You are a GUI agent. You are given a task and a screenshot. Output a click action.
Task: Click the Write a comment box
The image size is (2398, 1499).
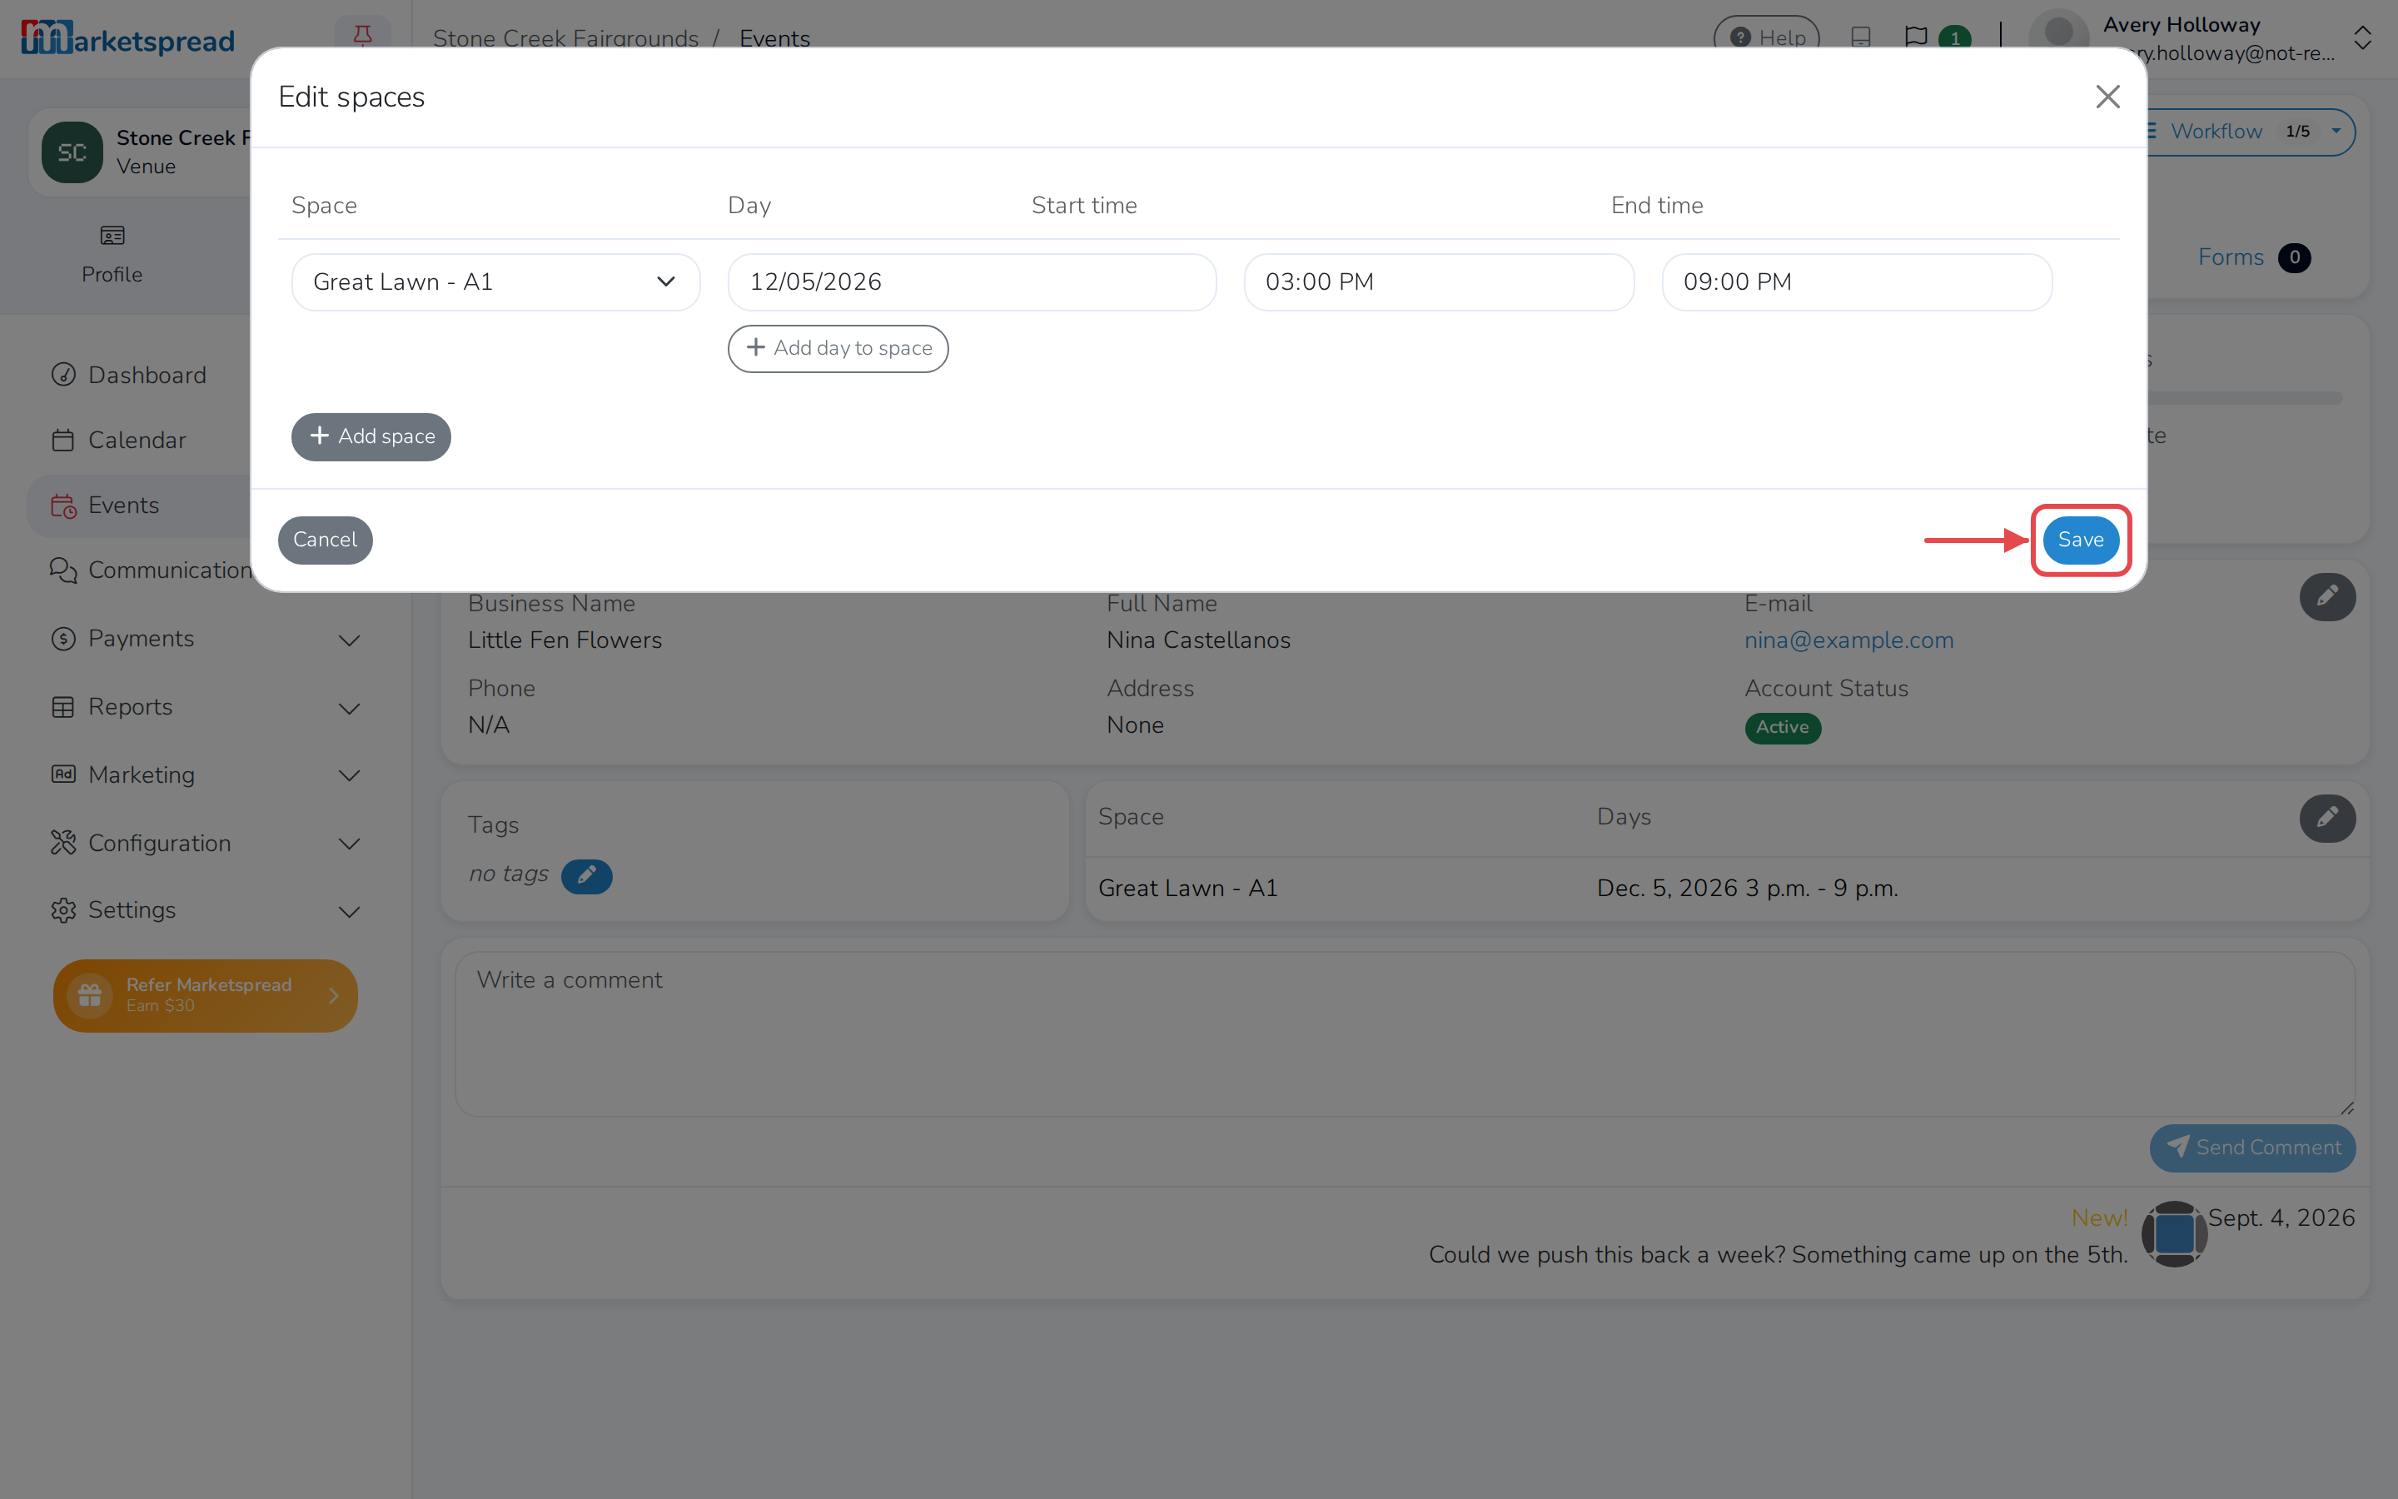tap(1404, 1034)
